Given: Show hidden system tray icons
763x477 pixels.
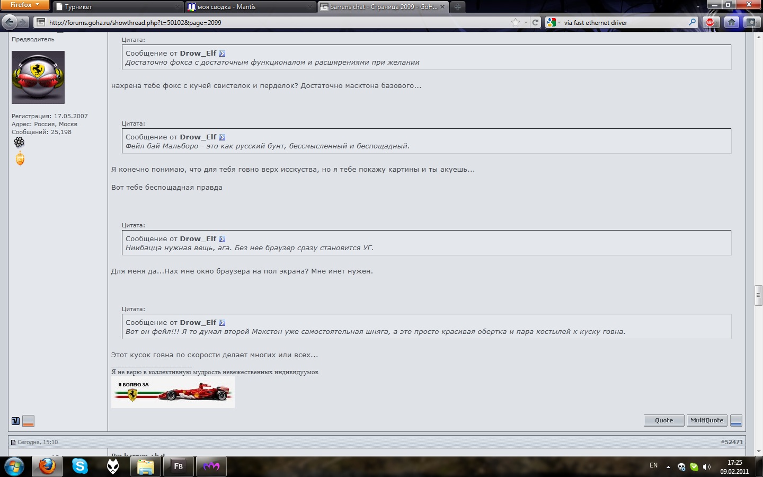Looking at the screenshot, I should coord(668,467).
